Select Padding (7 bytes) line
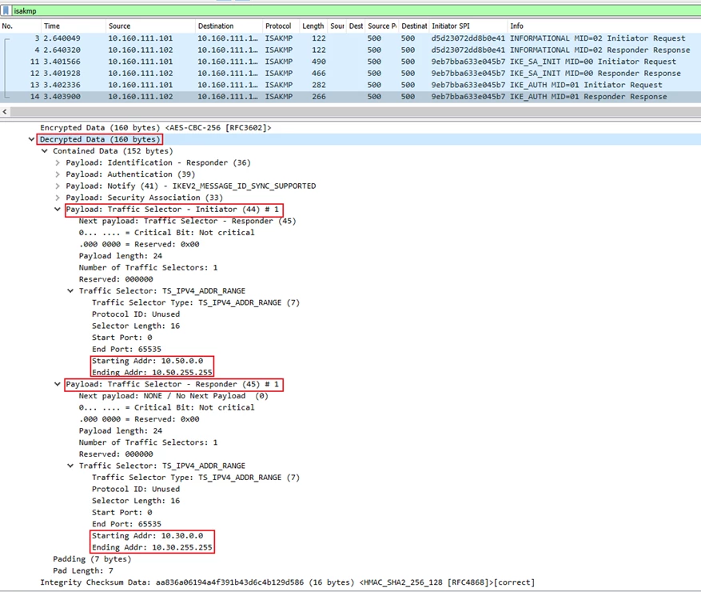The width and height of the screenshot is (701, 592). pos(92,559)
